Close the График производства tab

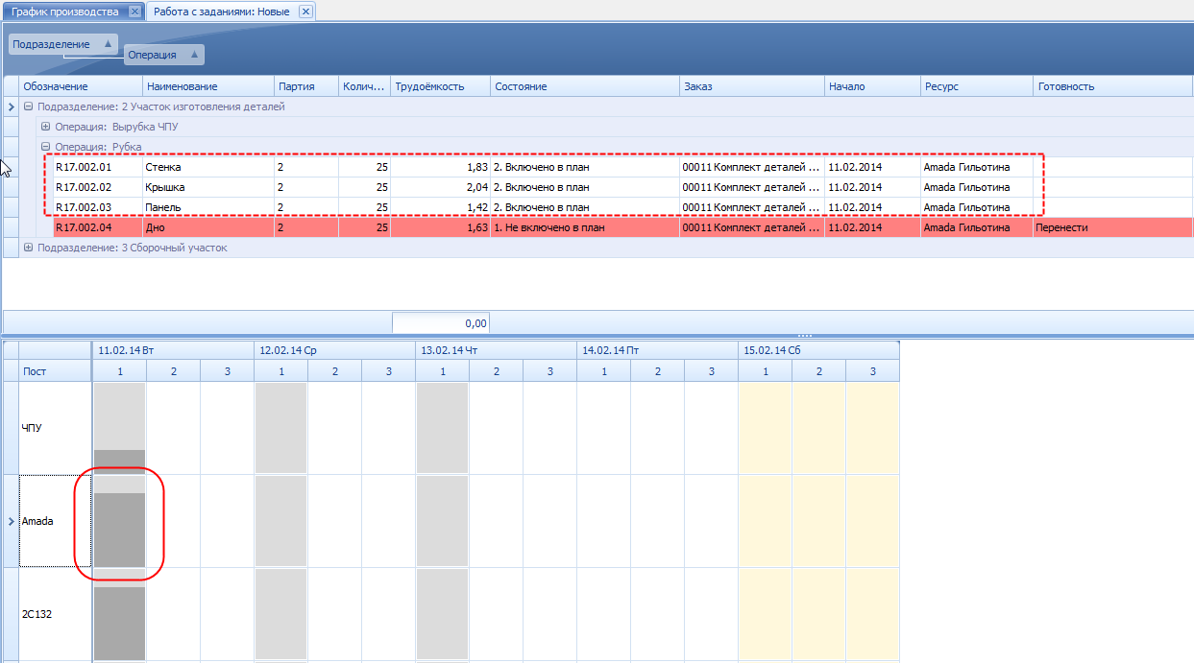(x=134, y=12)
